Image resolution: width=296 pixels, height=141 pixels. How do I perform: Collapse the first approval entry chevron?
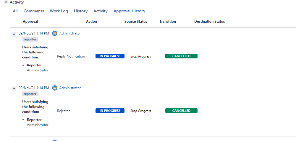tap(14, 34)
